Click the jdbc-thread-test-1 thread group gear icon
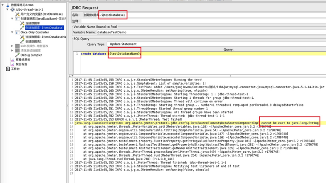326x183 pixels. pyautogui.click(x=12, y=9)
